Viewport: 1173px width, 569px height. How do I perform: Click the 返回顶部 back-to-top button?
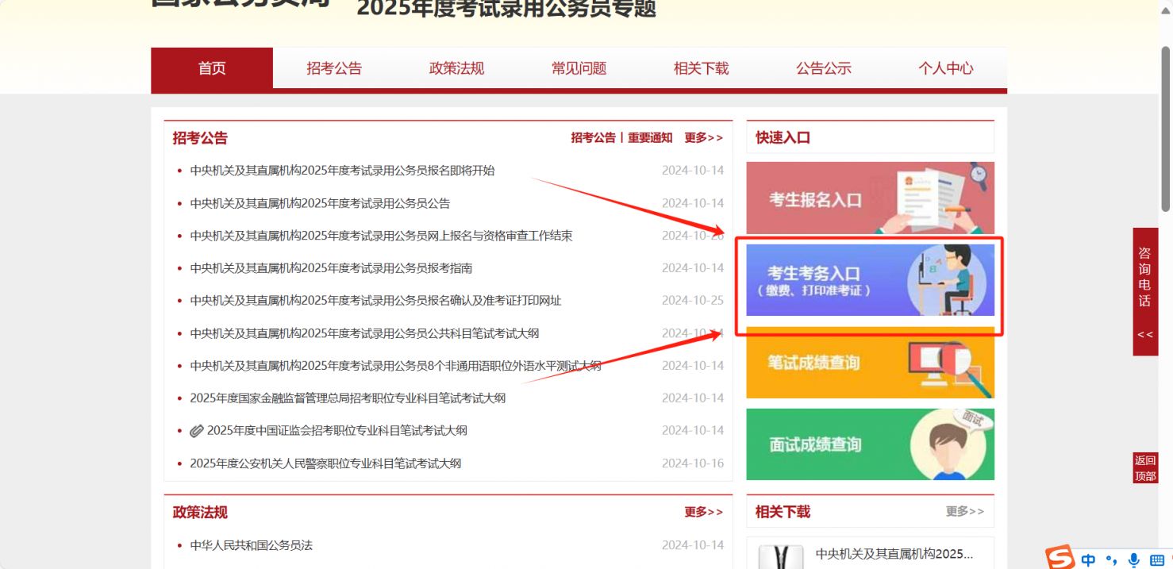(1144, 467)
